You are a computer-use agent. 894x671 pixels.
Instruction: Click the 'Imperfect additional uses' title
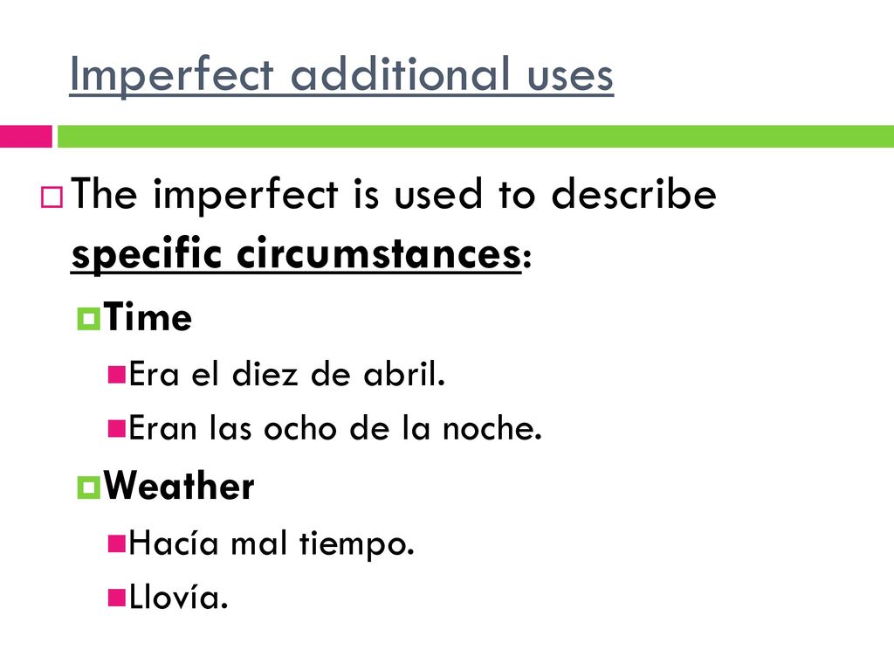point(341,75)
